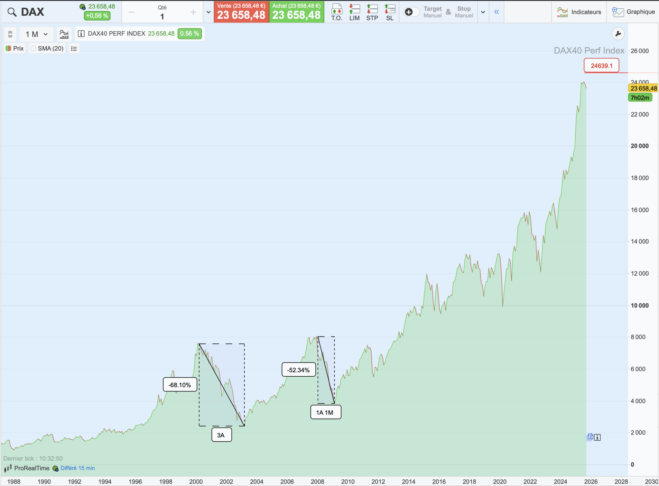Screen dimensions: 659x486
Task: Enable the SMA (20) indicator checkbox
Action: (33, 48)
